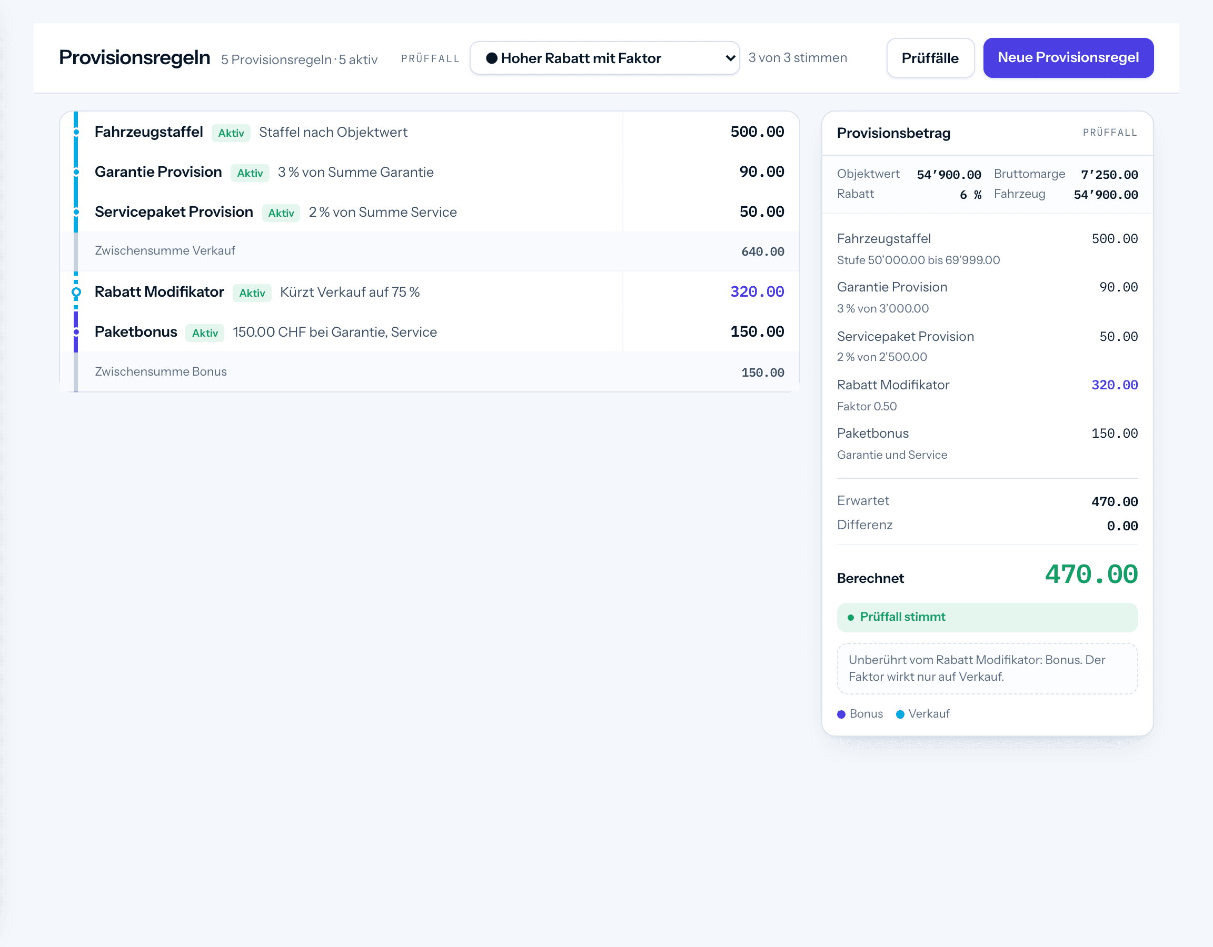The image size is (1213, 947).
Task: Open the Prüffall dropdown 'Hoher Rabatt mit Faktor'
Action: coord(604,58)
